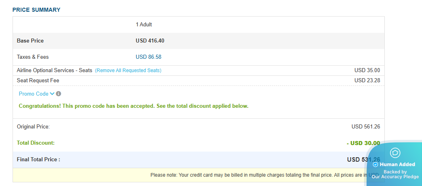The image size is (422, 186).
Task: Click the Promo Code info icon
Action: point(59,94)
